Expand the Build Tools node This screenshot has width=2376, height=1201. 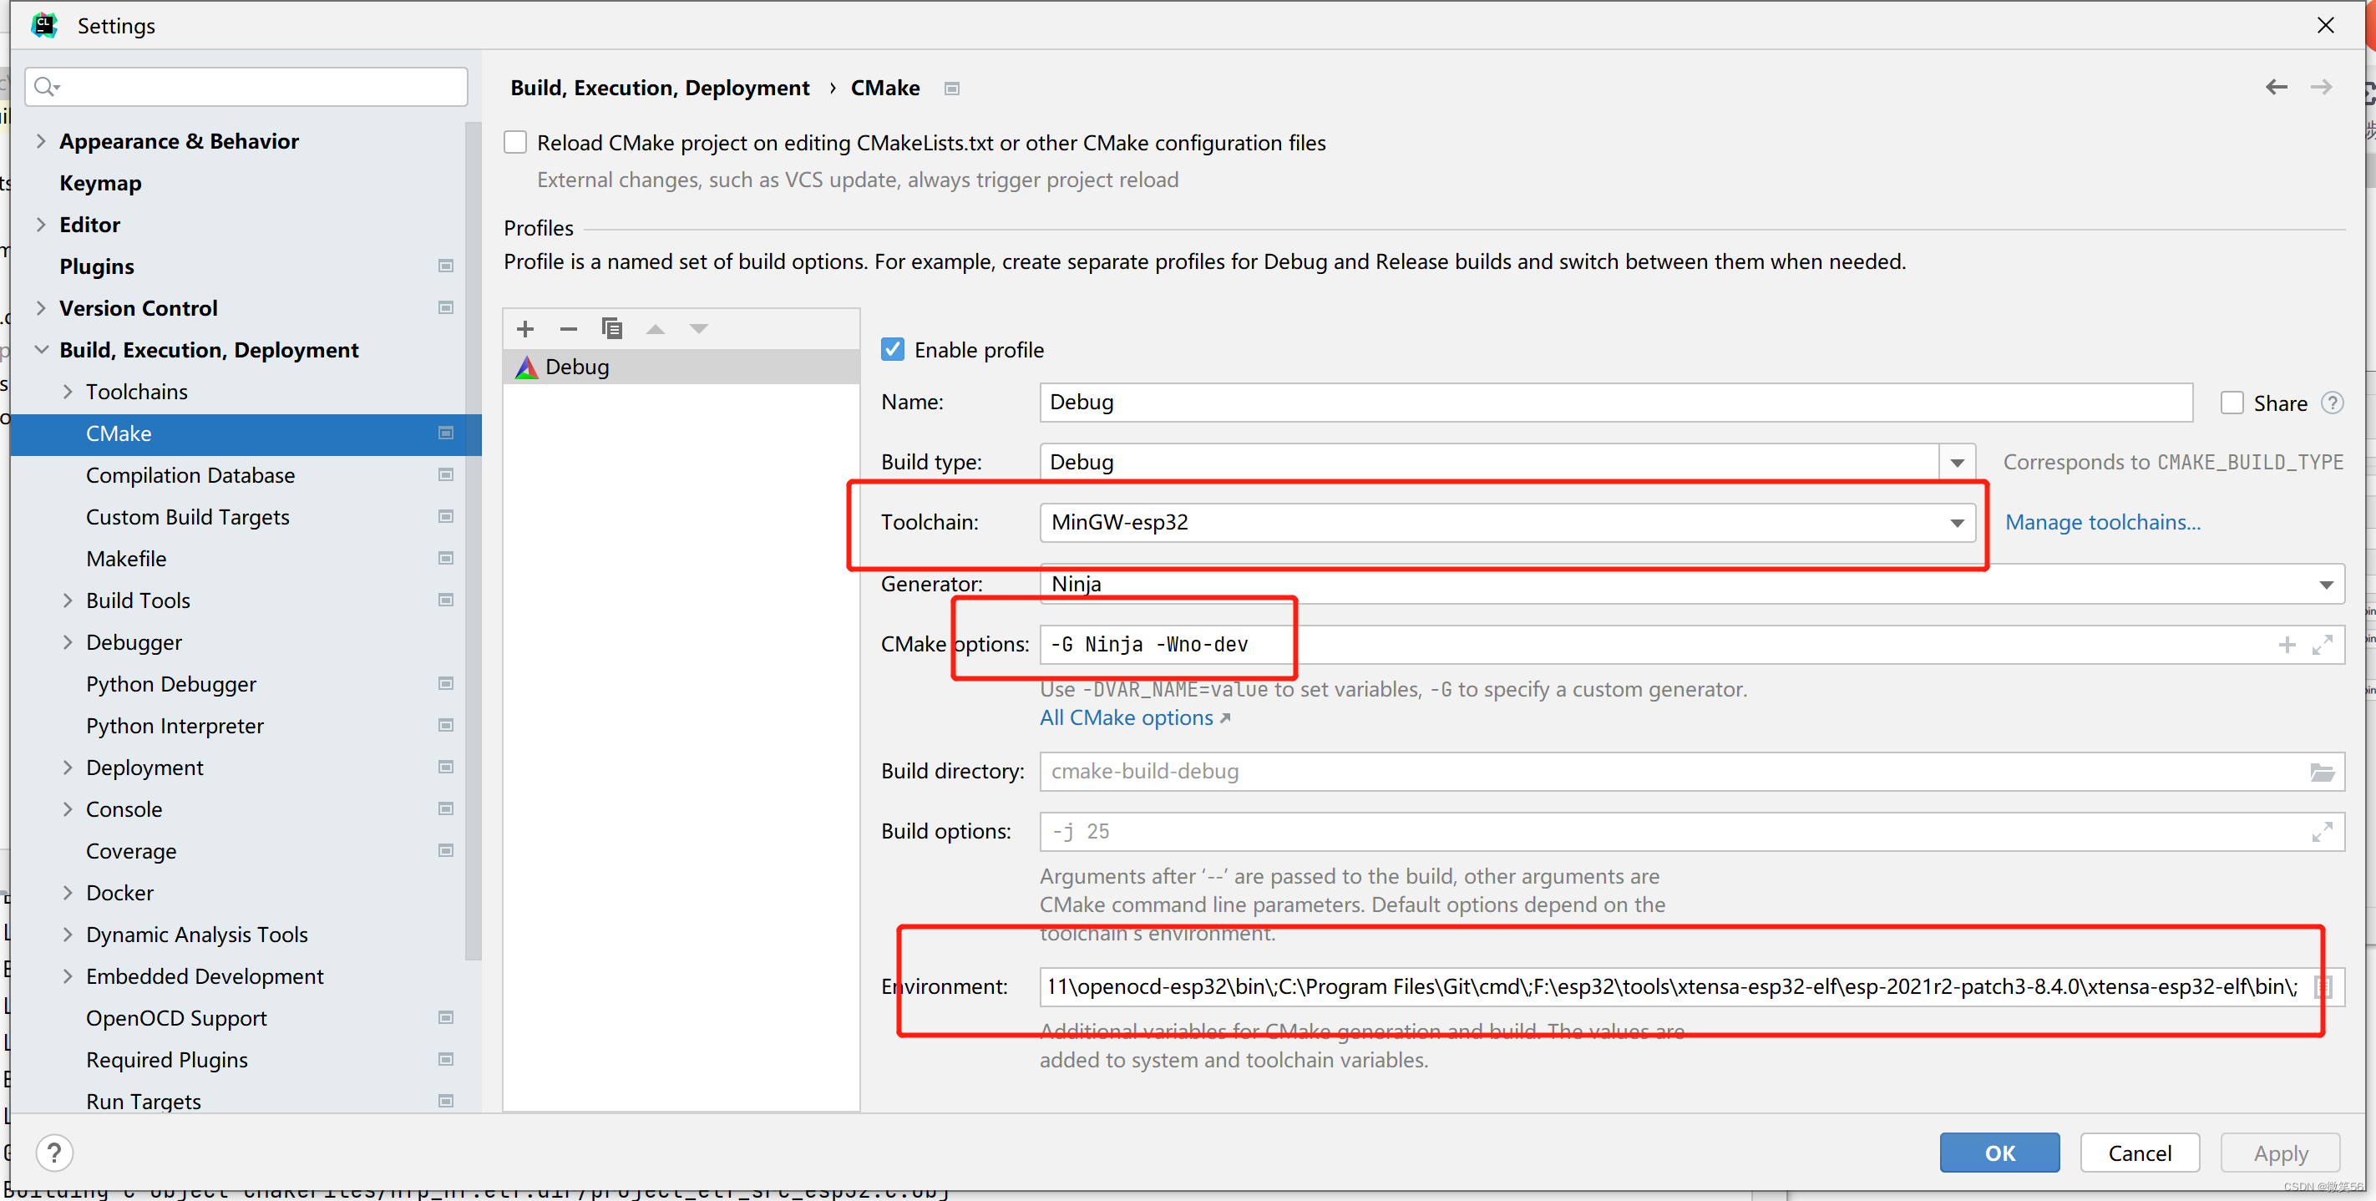pyautogui.click(x=68, y=600)
